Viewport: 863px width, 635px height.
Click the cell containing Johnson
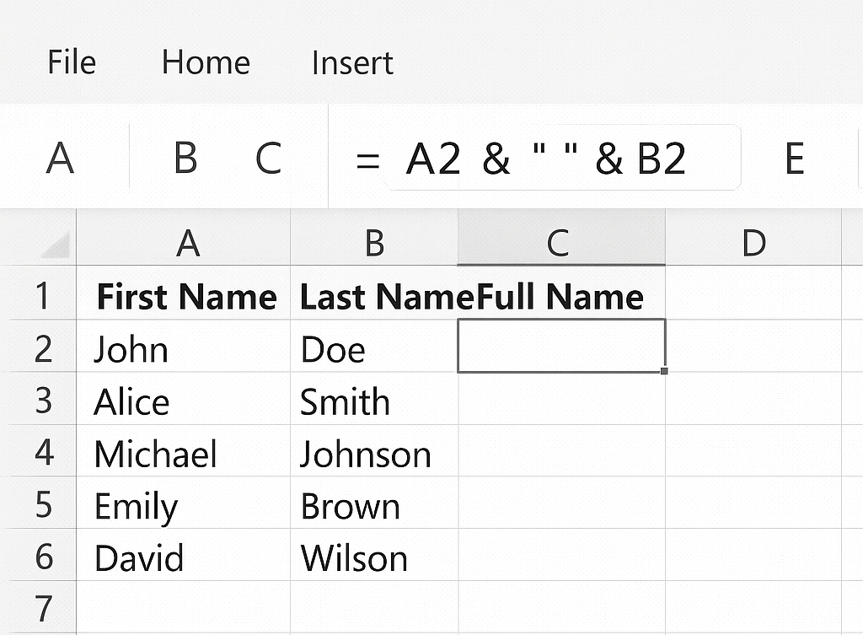(x=373, y=454)
